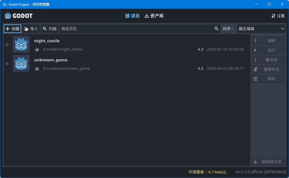
Task: Minimize the Godot project manager window
Action: click(x=257, y=4)
